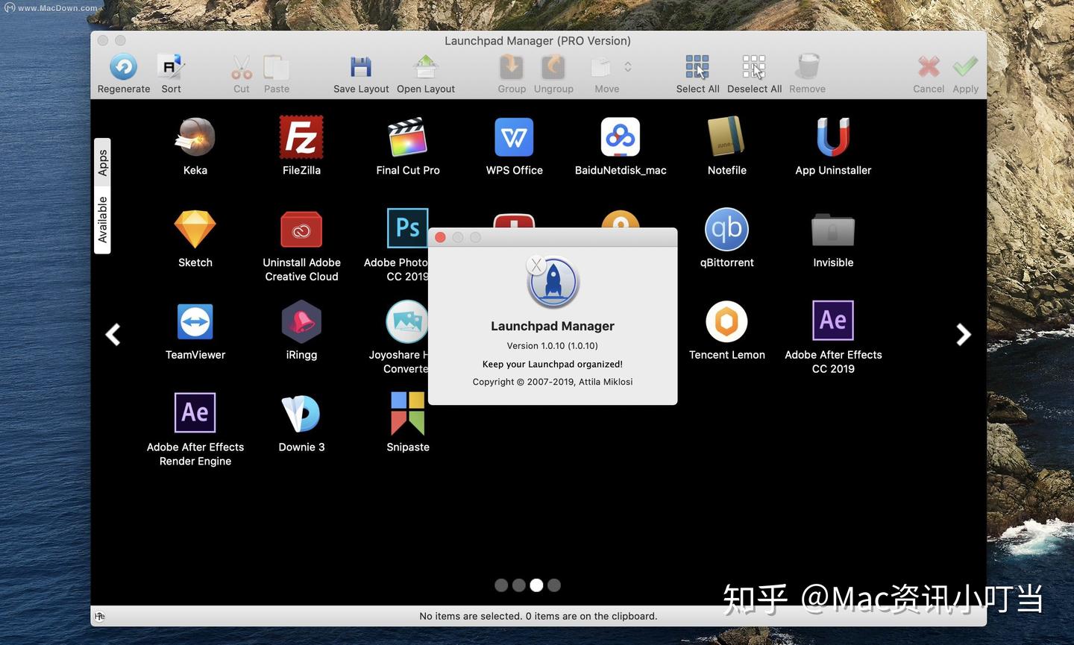Click the "Version 1.0.10 (1.0.10)" text
Viewport: 1074px width, 645px height.
coord(553,346)
